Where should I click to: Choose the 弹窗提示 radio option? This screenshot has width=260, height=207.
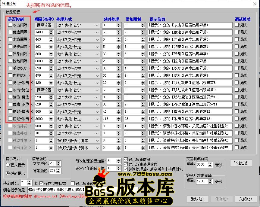[x=8, y=173]
